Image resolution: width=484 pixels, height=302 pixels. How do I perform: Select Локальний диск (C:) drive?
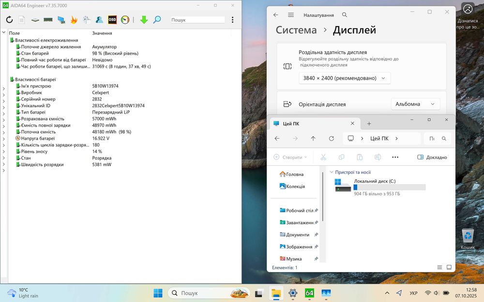tap(380, 187)
